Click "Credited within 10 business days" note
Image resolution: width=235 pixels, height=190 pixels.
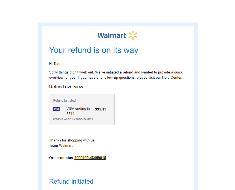pyautogui.click(x=73, y=119)
